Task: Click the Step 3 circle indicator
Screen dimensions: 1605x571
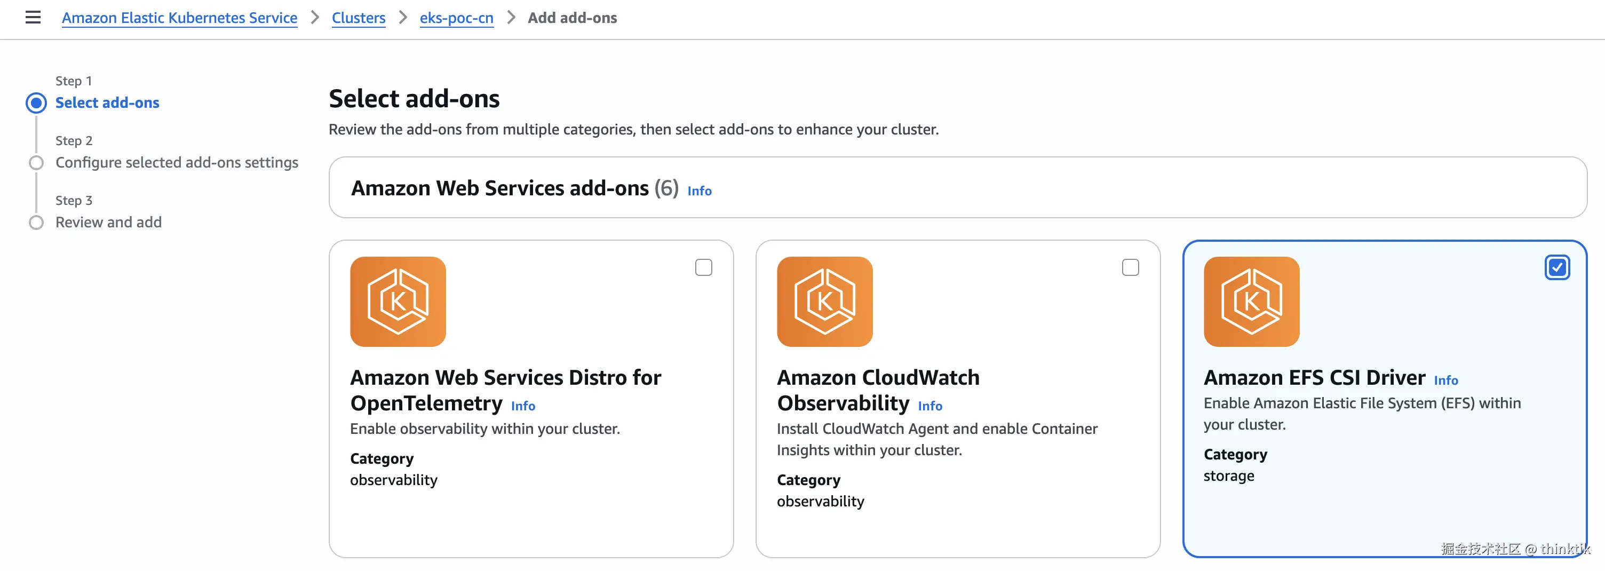Action: 36,223
